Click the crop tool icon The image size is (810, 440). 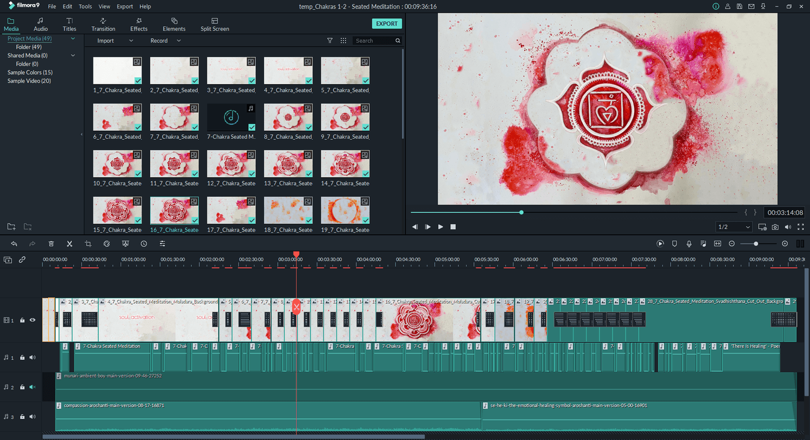tap(88, 244)
